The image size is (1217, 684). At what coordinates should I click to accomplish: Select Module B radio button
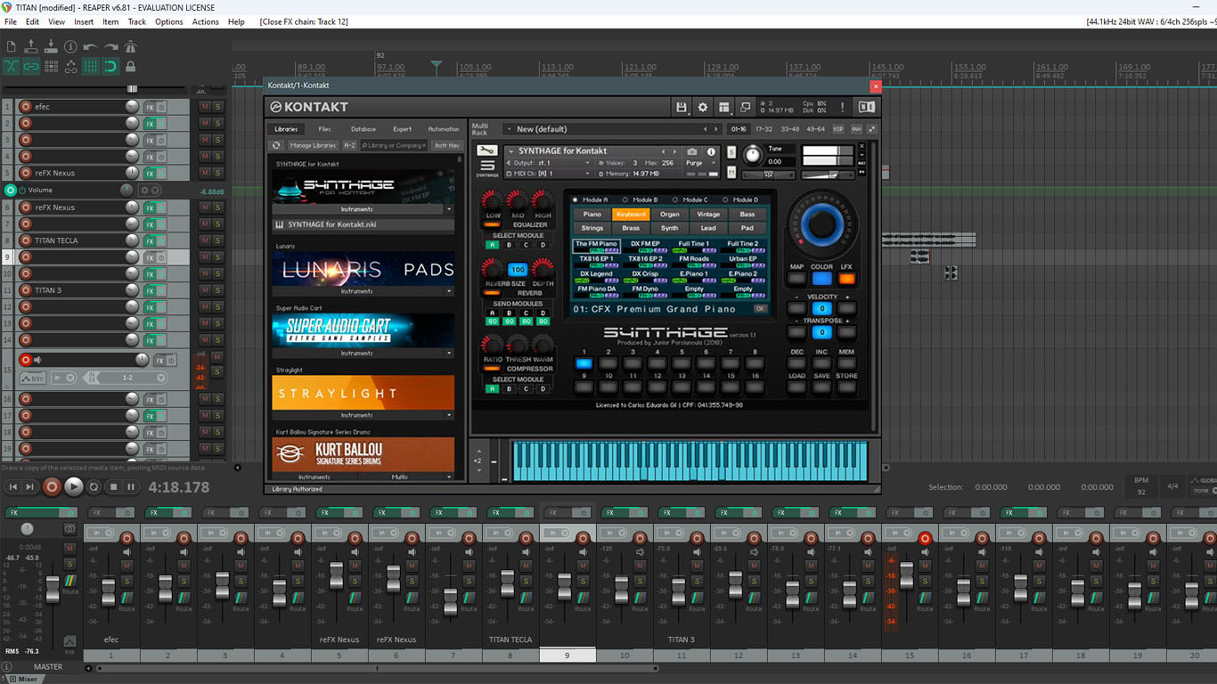[x=625, y=199]
